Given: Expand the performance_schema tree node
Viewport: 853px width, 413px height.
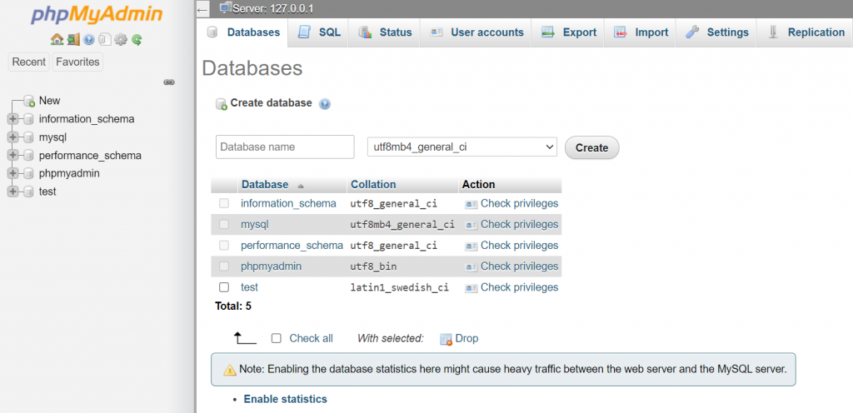Looking at the screenshot, I should click(x=13, y=156).
